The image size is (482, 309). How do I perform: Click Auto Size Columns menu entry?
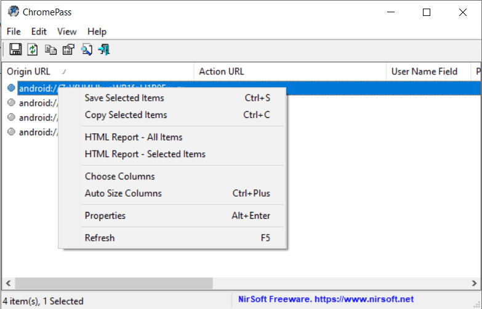pyautogui.click(x=123, y=193)
